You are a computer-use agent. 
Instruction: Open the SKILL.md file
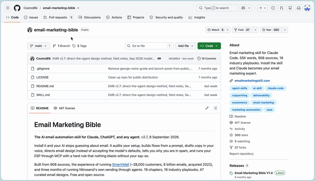tap(43, 95)
